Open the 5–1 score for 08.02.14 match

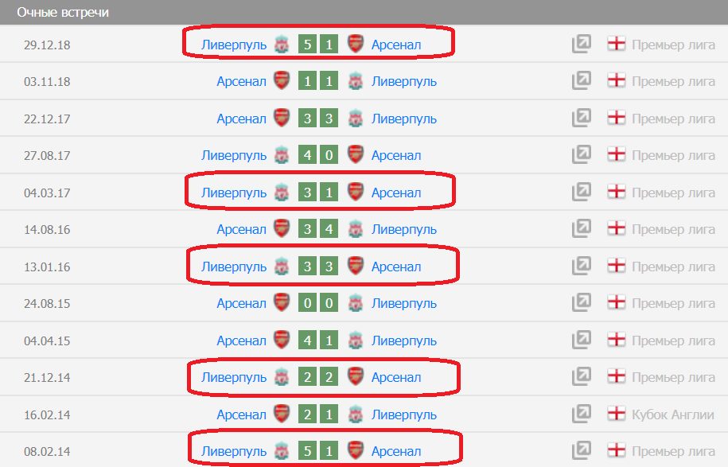(x=318, y=452)
